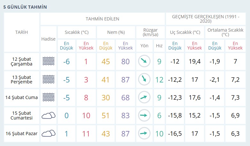Screen dimensions: 250x146
Task: Click wind speed '12' for 13 Şubat
Action: (x=159, y=80)
